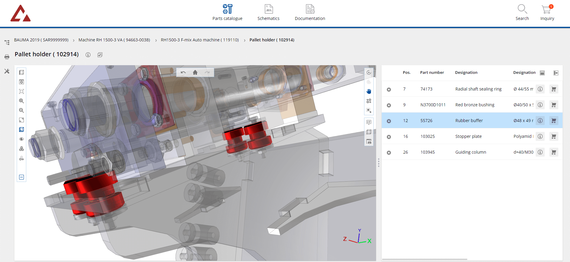
Task: Collapse the parts list panel with arrow icon
Action: [556, 73]
